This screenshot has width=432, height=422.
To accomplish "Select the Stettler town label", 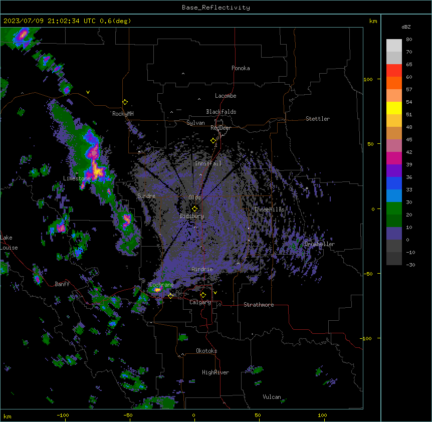I will [x=318, y=119].
